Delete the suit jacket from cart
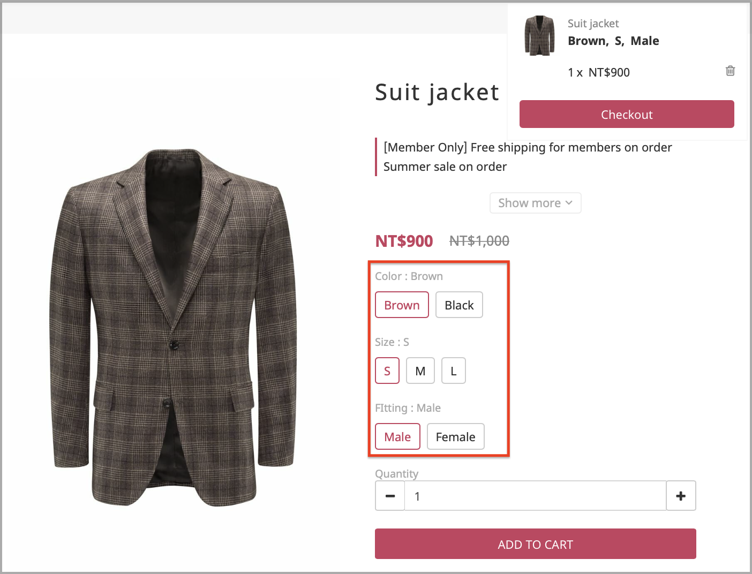Viewport: 752px width, 574px height. point(730,71)
